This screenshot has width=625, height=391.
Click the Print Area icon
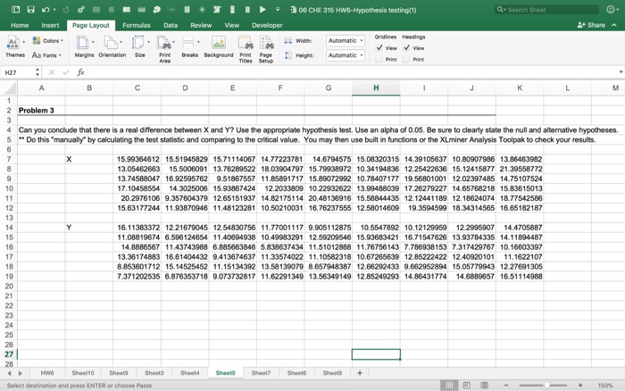163,43
